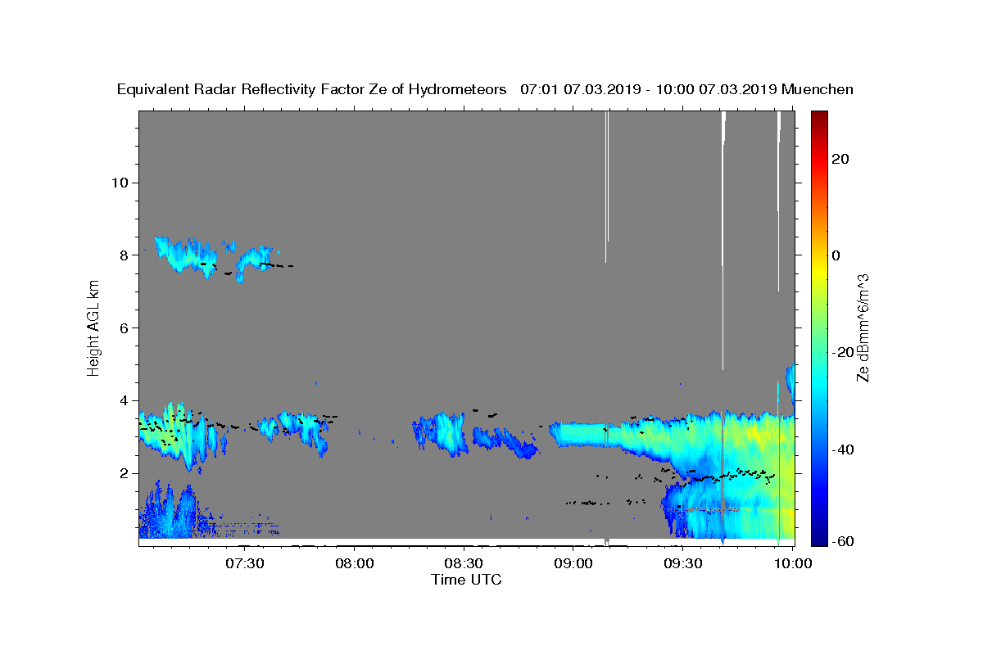This screenshot has width=983, height=655.
Task: Click the colorbar label -60
Action: (x=845, y=541)
